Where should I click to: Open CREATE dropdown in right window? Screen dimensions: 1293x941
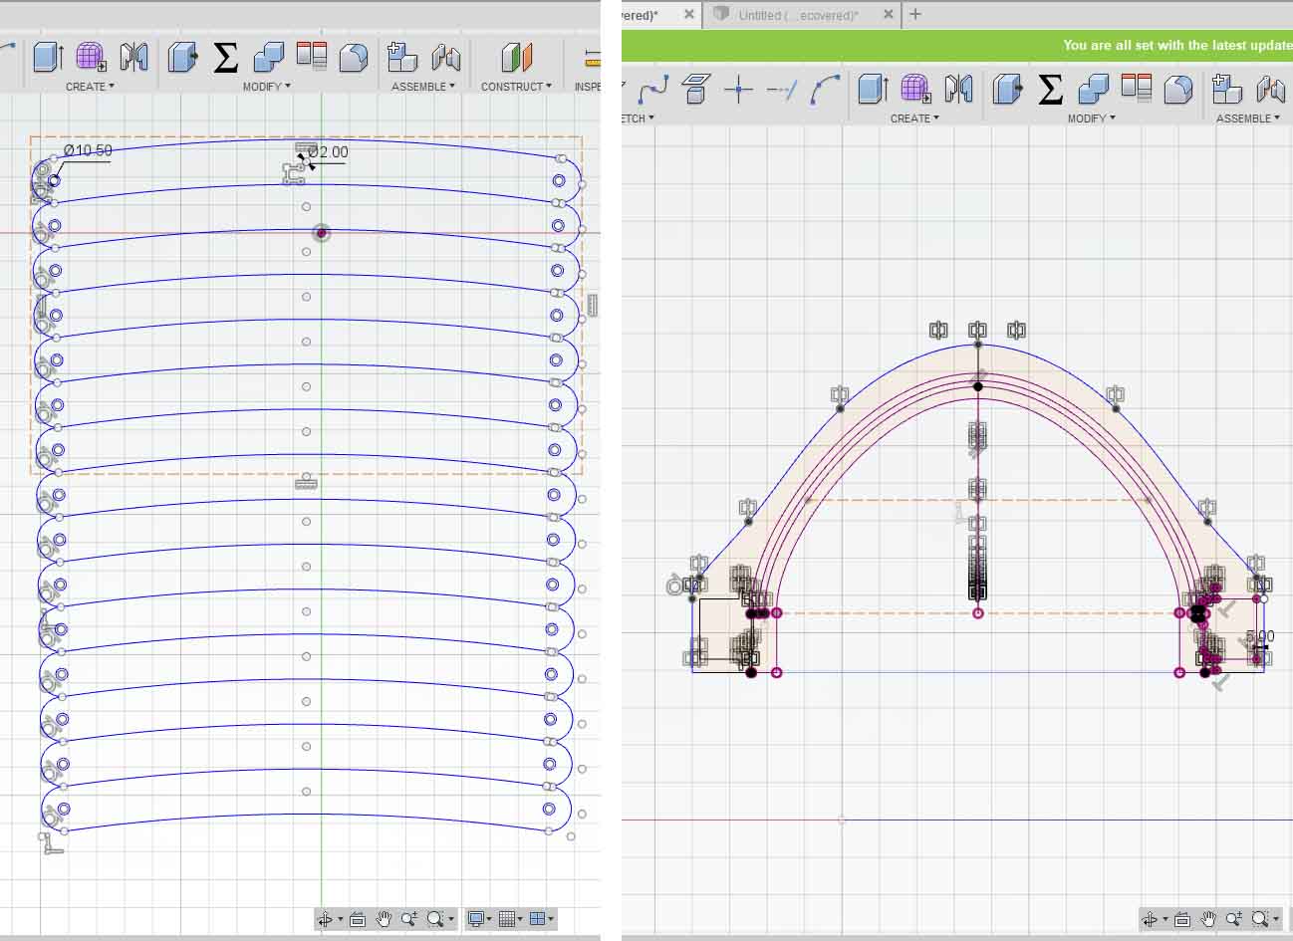tap(914, 118)
